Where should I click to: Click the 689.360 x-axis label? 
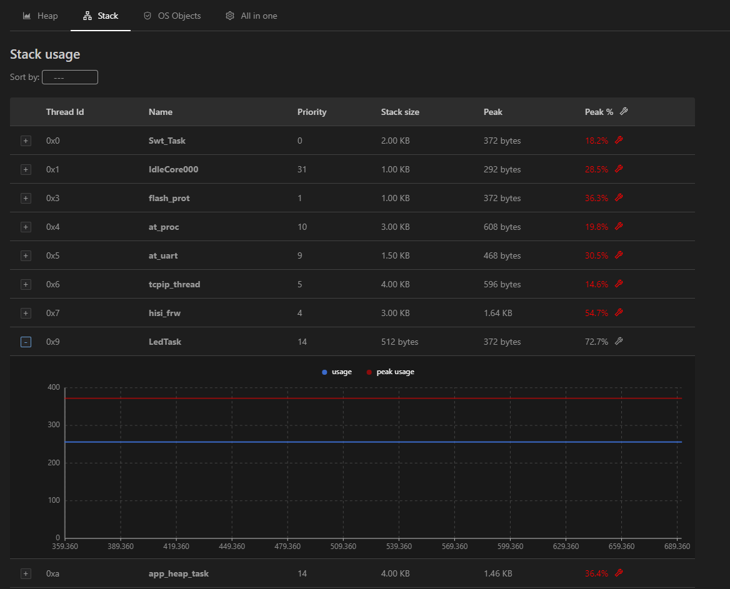[x=677, y=546]
